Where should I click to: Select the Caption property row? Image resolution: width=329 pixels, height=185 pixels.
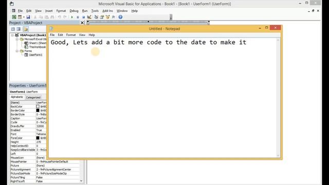(28, 118)
